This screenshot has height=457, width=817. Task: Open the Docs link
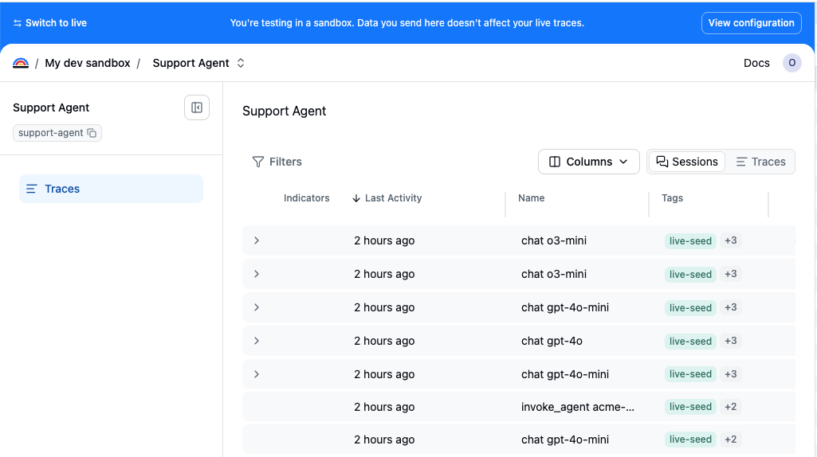756,63
